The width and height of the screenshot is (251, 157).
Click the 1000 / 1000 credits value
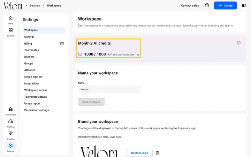95,54
